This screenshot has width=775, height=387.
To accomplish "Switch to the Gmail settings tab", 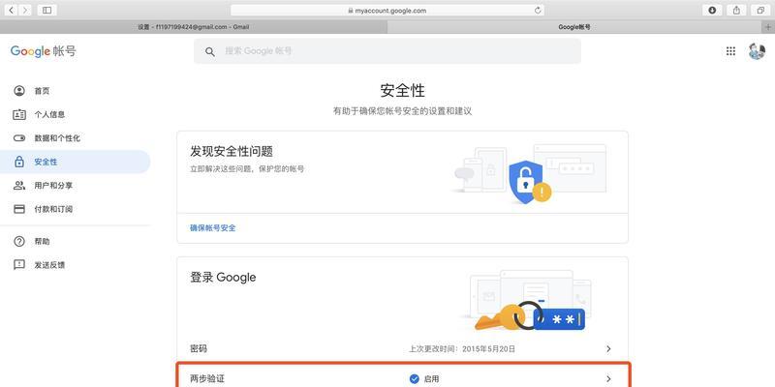I will (x=194, y=27).
